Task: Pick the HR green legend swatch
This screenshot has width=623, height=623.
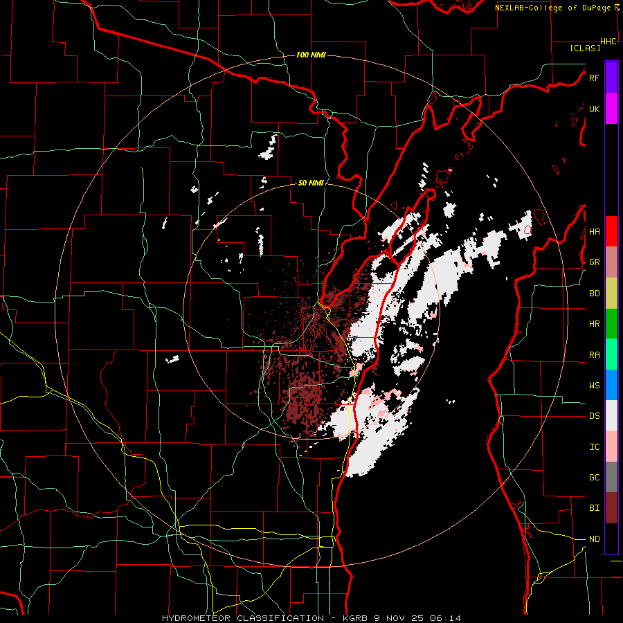Action: (x=611, y=323)
